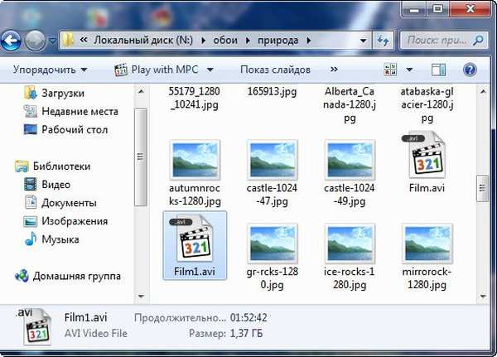The height and width of the screenshot is (357, 497).
Task: Click the refresh button beside address bar
Action: click(383, 40)
